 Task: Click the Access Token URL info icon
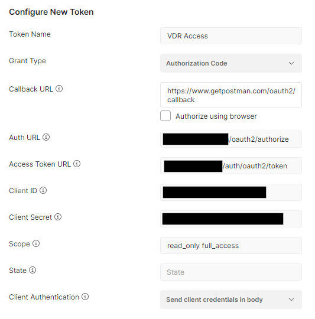[x=77, y=164]
